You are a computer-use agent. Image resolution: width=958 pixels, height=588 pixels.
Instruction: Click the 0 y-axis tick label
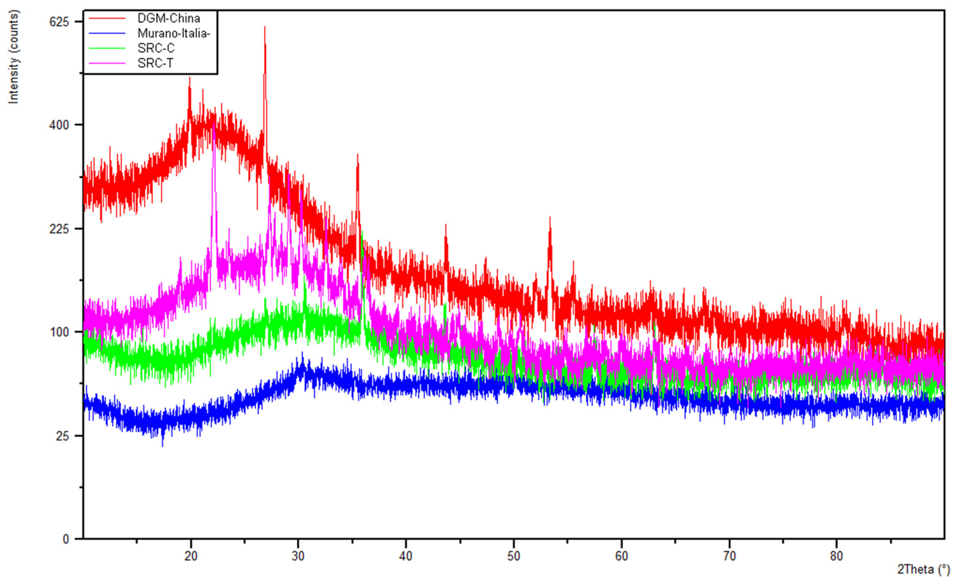point(66,539)
